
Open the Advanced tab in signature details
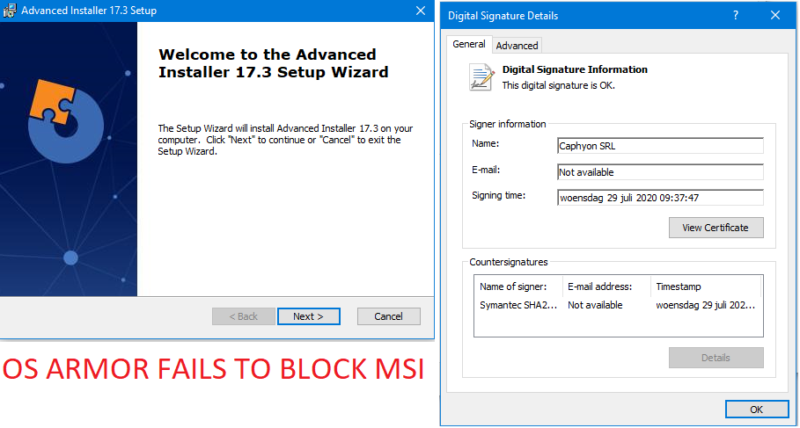(517, 46)
